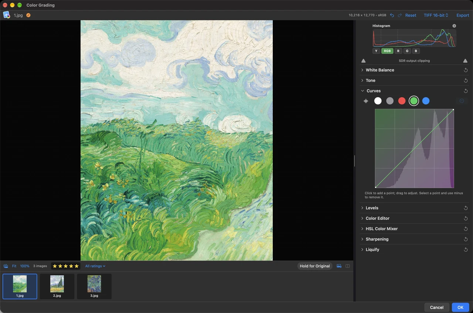Toggle the highlight clipping triangle indicator
The width and height of the screenshot is (473, 313).
coord(465,61)
